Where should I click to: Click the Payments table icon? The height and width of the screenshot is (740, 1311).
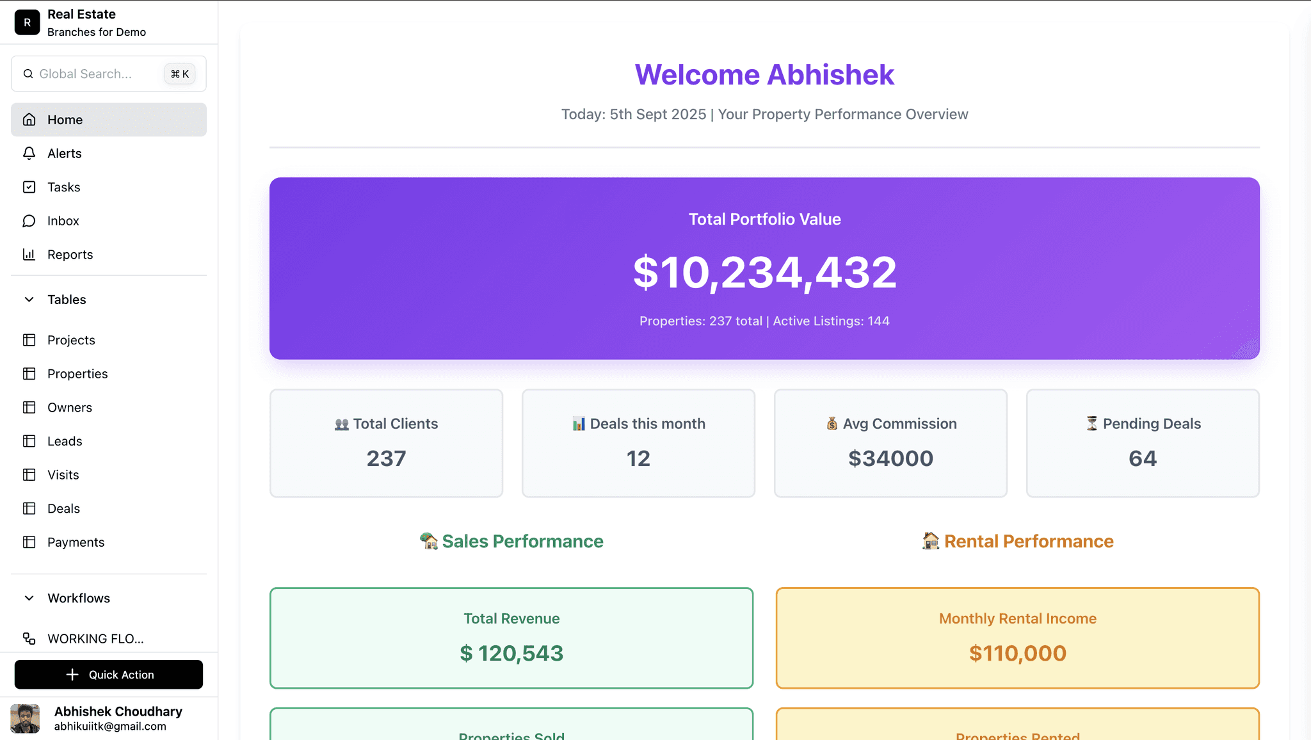pyautogui.click(x=29, y=542)
